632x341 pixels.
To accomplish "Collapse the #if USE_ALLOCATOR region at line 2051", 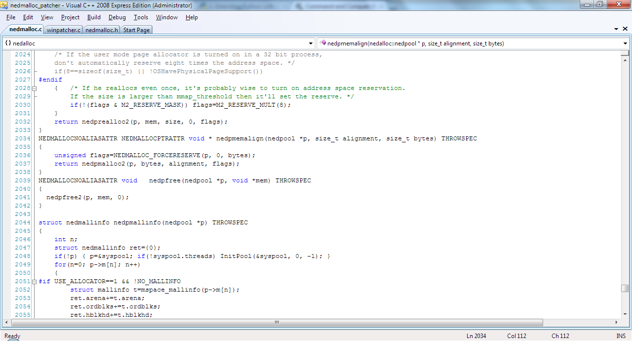I will pyautogui.click(x=35, y=281).
